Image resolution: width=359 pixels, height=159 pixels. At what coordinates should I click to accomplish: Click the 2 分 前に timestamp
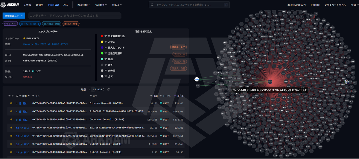click(x=22, y=103)
